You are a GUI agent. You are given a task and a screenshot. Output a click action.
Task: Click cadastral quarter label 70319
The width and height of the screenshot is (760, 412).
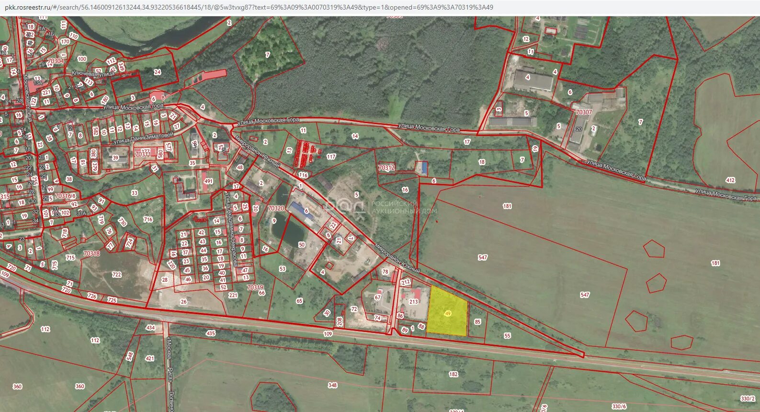[255, 287]
